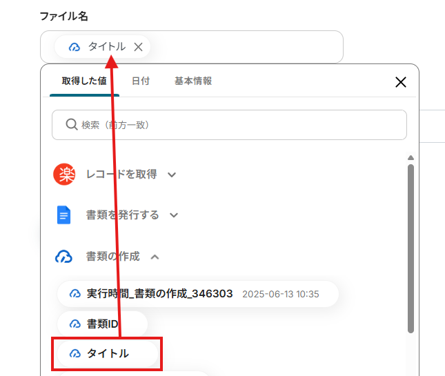The height and width of the screenshot is (376, 445).
Task: Click the 書類の作成 label
Action: [x=113, y=256]
